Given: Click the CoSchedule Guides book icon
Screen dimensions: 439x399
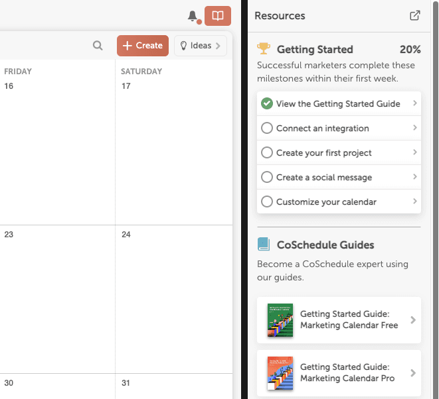Looking at the screenshot, I should pos(264,245).
